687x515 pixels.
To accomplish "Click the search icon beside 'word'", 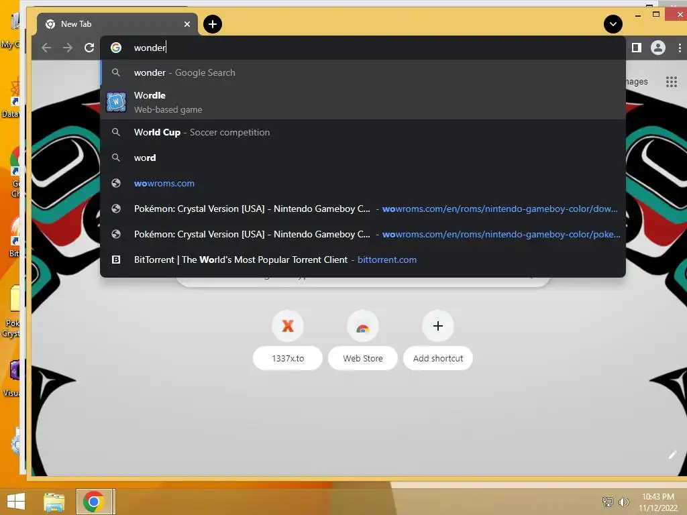I will pos(116,158).
